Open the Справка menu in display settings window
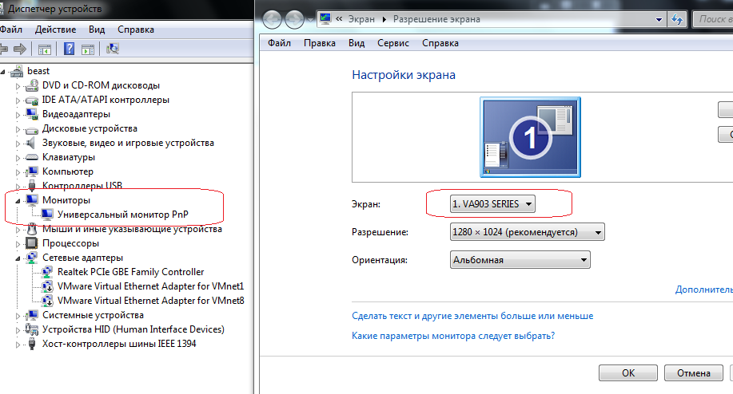733x394 pixels. coord(440,43)
